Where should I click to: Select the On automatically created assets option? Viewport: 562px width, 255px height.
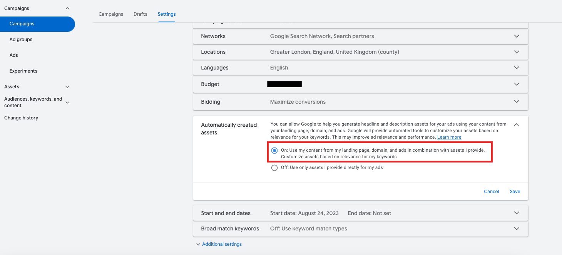tap(274, 151)
